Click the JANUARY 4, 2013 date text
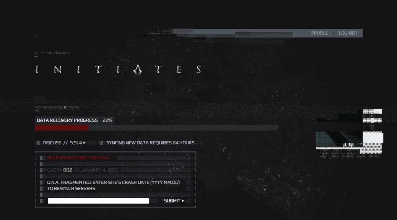The height and width of the screenshot is (220, 397). click(x=99, y=170)
